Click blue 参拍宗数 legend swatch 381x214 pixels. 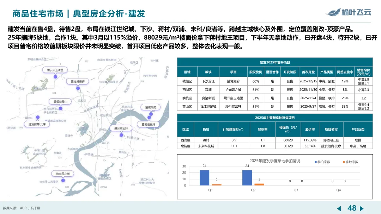[316, 162]
